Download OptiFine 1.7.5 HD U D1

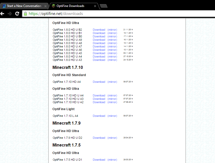click(x=99, y=160)
